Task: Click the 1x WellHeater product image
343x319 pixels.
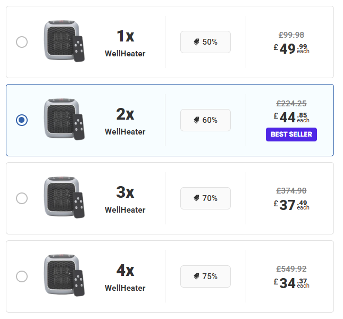Action: 64,41
